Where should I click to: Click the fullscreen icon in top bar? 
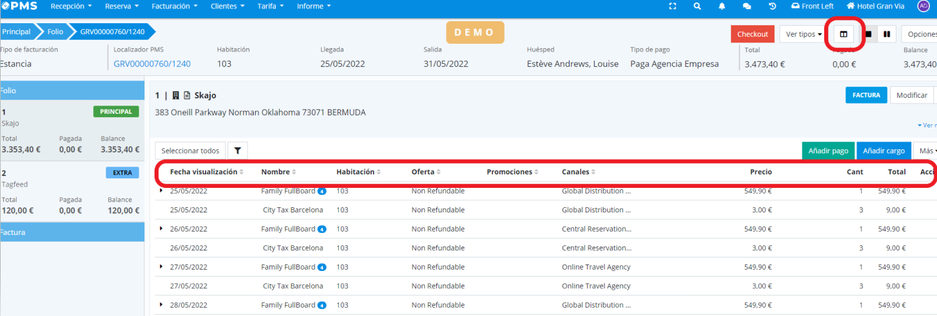coord(673,6)
